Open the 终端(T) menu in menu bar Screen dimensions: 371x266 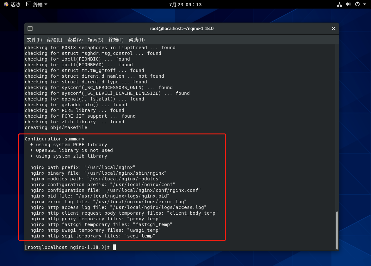tap(116, 40)
